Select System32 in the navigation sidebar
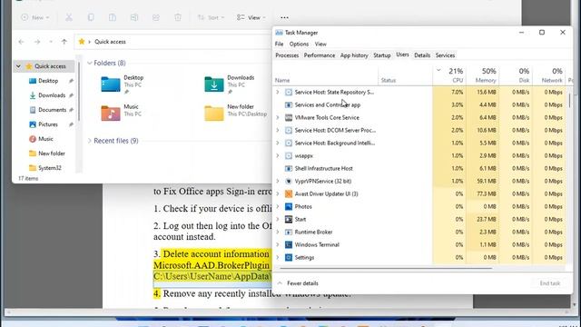 tap(50, 168)
